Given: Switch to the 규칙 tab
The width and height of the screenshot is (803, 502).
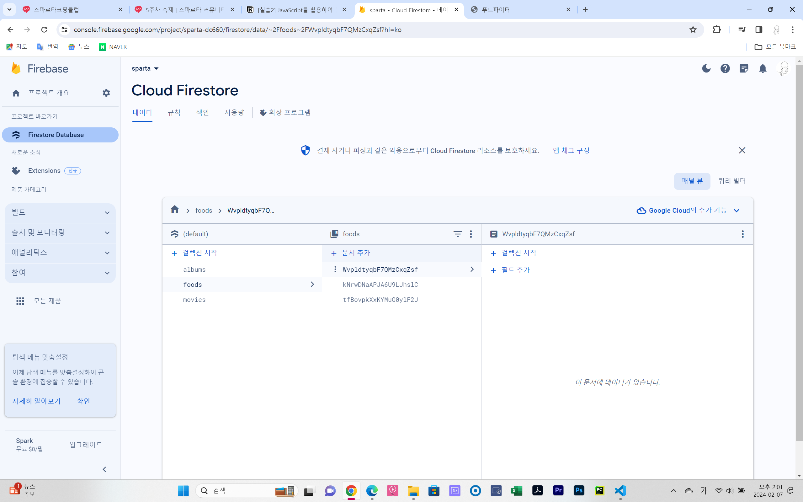Looking at the screenshot, I should pos(174,113).
